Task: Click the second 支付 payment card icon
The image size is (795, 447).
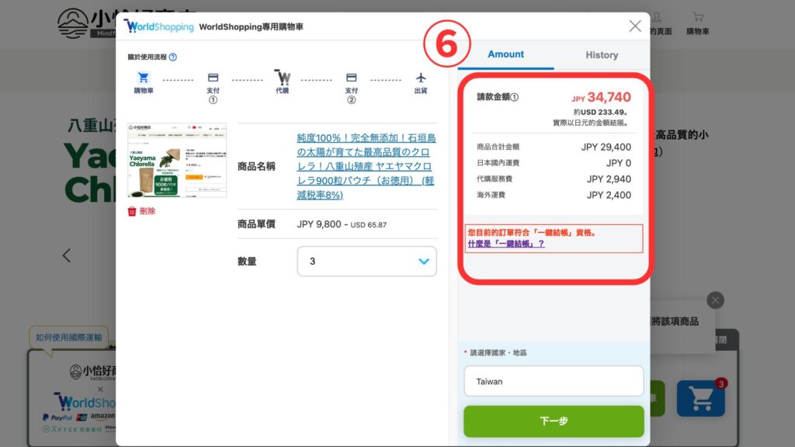Action: (x=351, y=78)
